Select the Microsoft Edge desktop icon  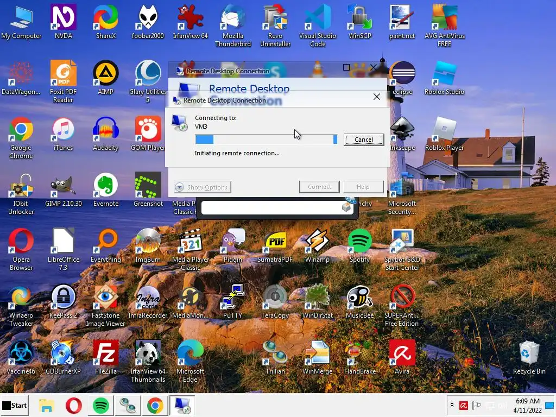190,362
